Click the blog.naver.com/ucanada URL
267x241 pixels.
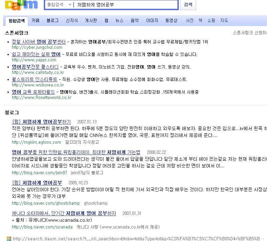coord(42,227)
